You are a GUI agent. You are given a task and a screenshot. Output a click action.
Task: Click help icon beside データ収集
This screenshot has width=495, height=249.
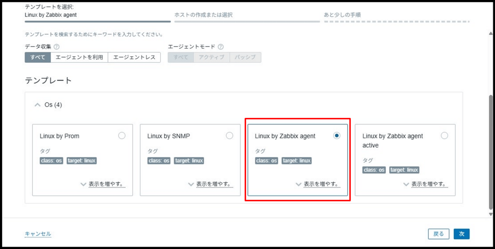coord(56,47)
